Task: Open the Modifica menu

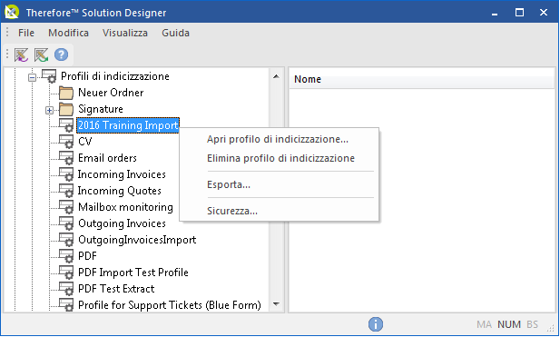Action: click(68, 33)
